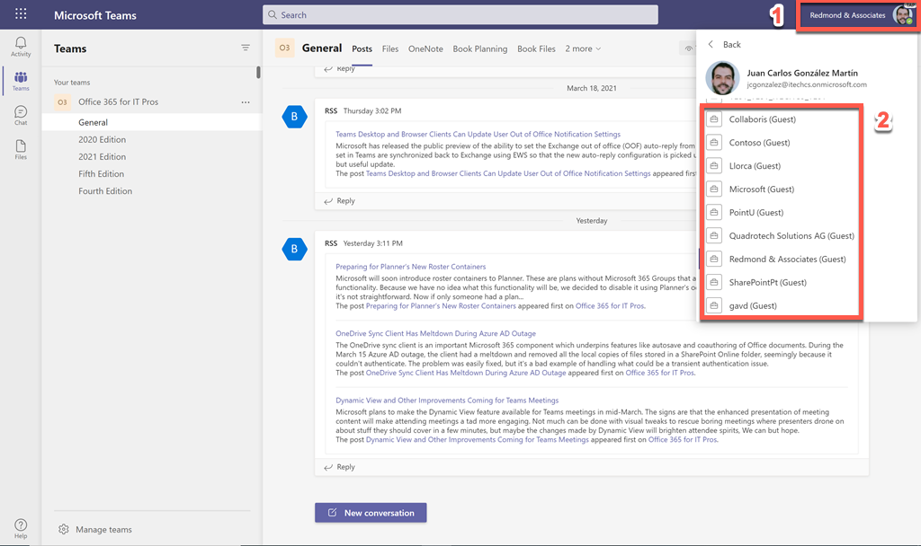The image size is (921, 546).
Task: Click the teams list scrollbar thumb
Action: pos(258,73)
